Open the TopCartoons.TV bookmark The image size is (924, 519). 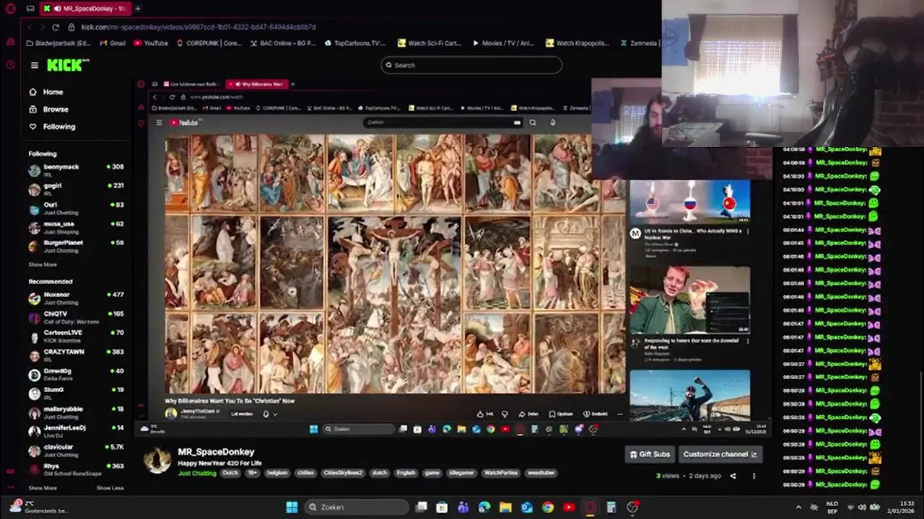tap(354, 43)
